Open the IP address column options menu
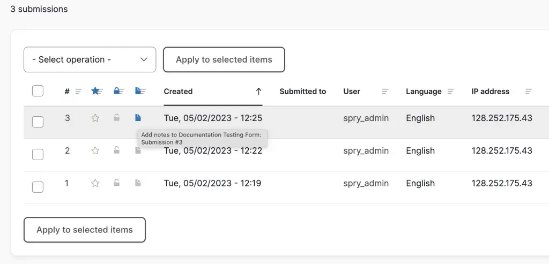Image resolution: width=549 pixels, height=264 pixels. [x=529, y=92]
